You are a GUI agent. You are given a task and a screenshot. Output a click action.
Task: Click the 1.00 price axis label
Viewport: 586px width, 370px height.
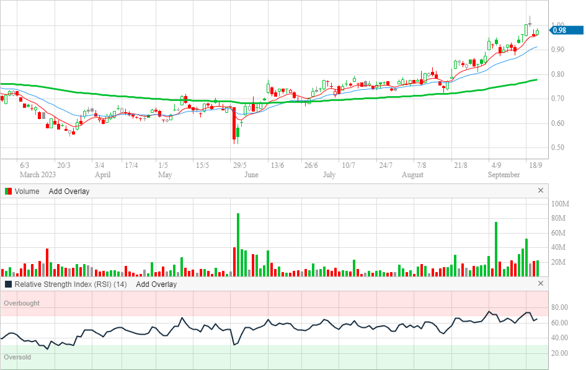pos(559,25)
